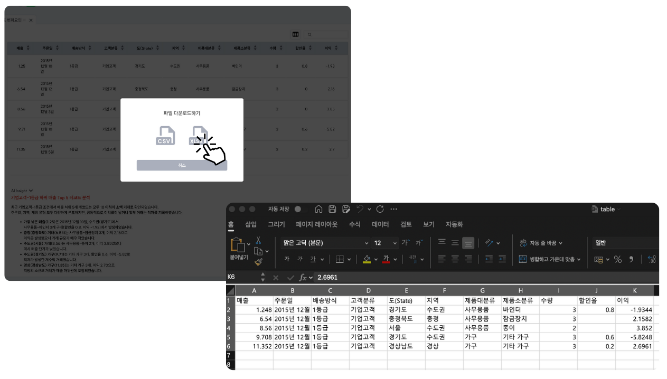Click the middle align icon in Excel ribbon
Image resolution: width=667 pixels, height=379 pixels.
[455, 243]
